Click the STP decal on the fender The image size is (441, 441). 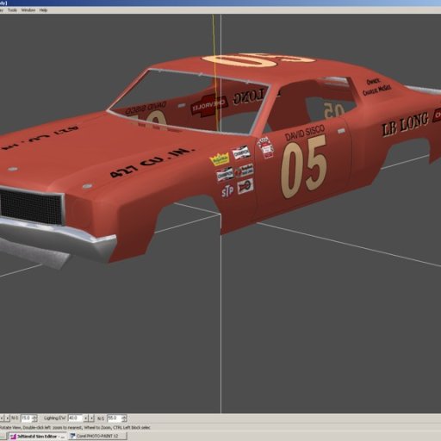click(x=227, y=191)
